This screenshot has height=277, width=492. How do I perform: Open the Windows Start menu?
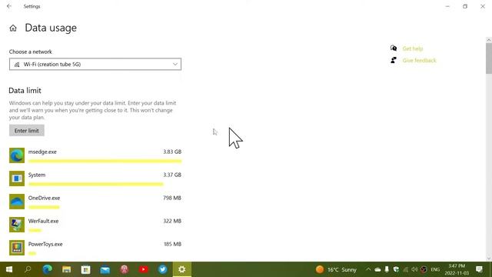click(9, 269)
